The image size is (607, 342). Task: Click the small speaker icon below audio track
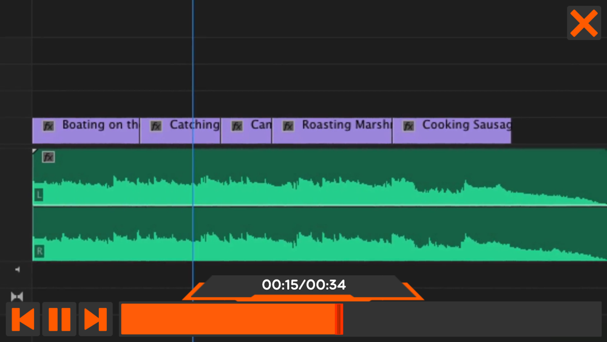tap(18, 270)
